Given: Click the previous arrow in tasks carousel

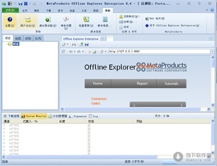Looking at the screenshot, I should point(134,105).
